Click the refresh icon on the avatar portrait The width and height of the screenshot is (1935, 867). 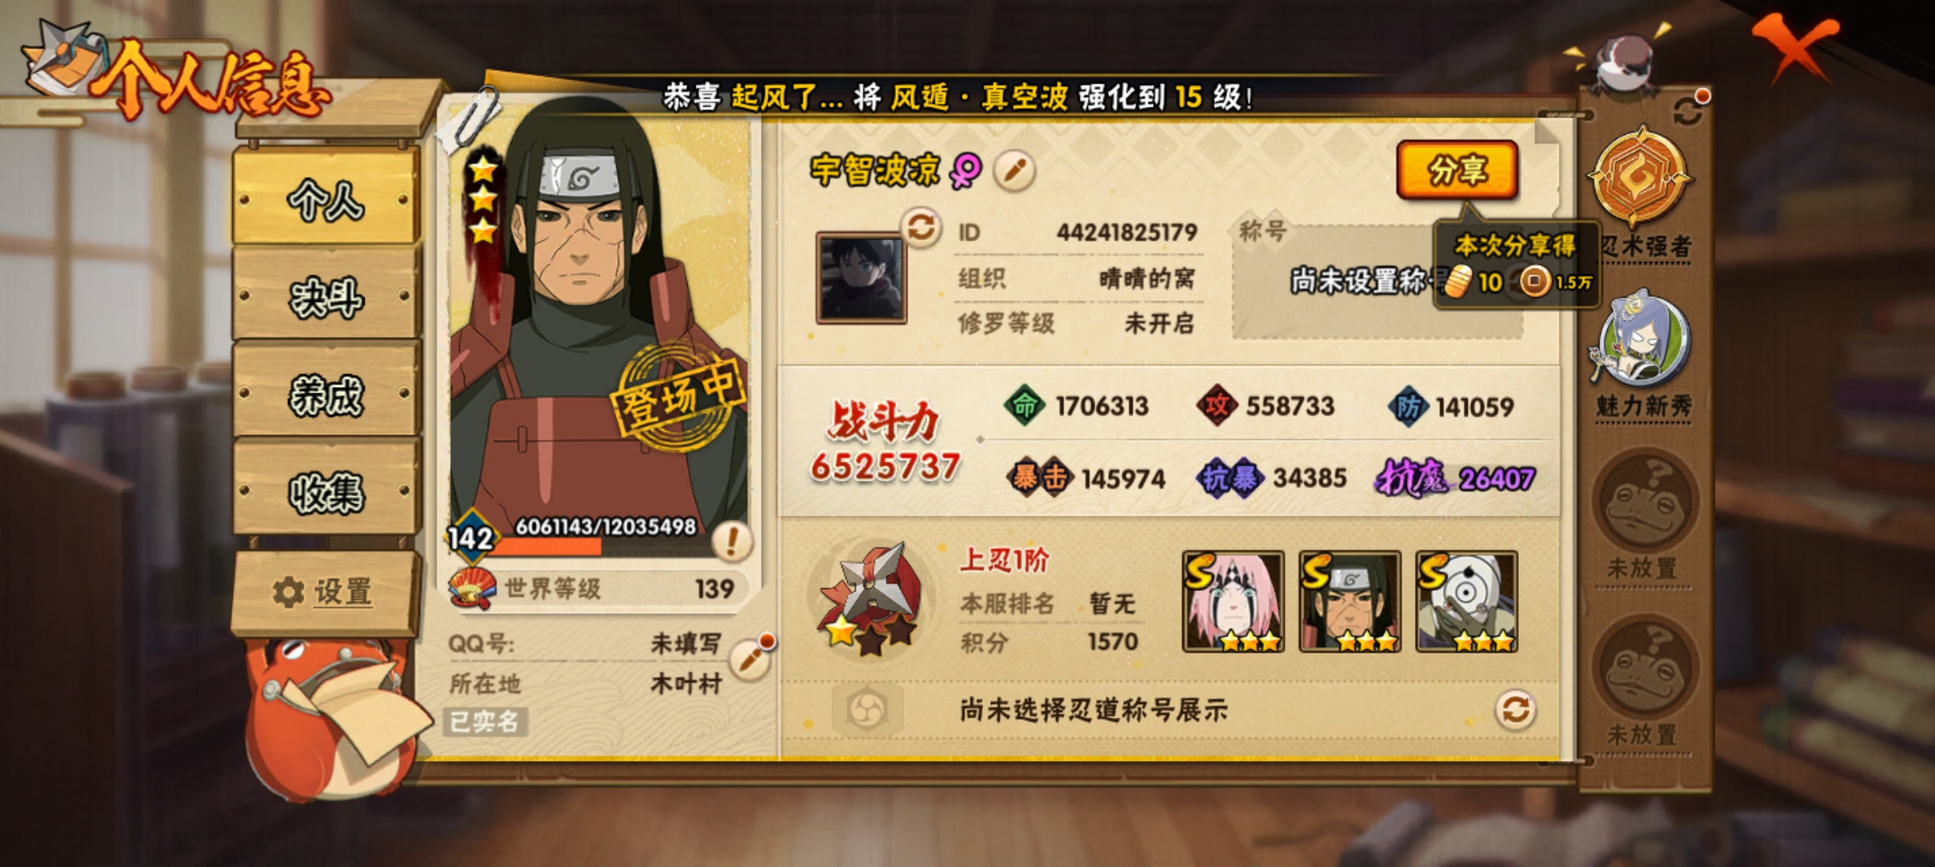click(x=920, y=227)
